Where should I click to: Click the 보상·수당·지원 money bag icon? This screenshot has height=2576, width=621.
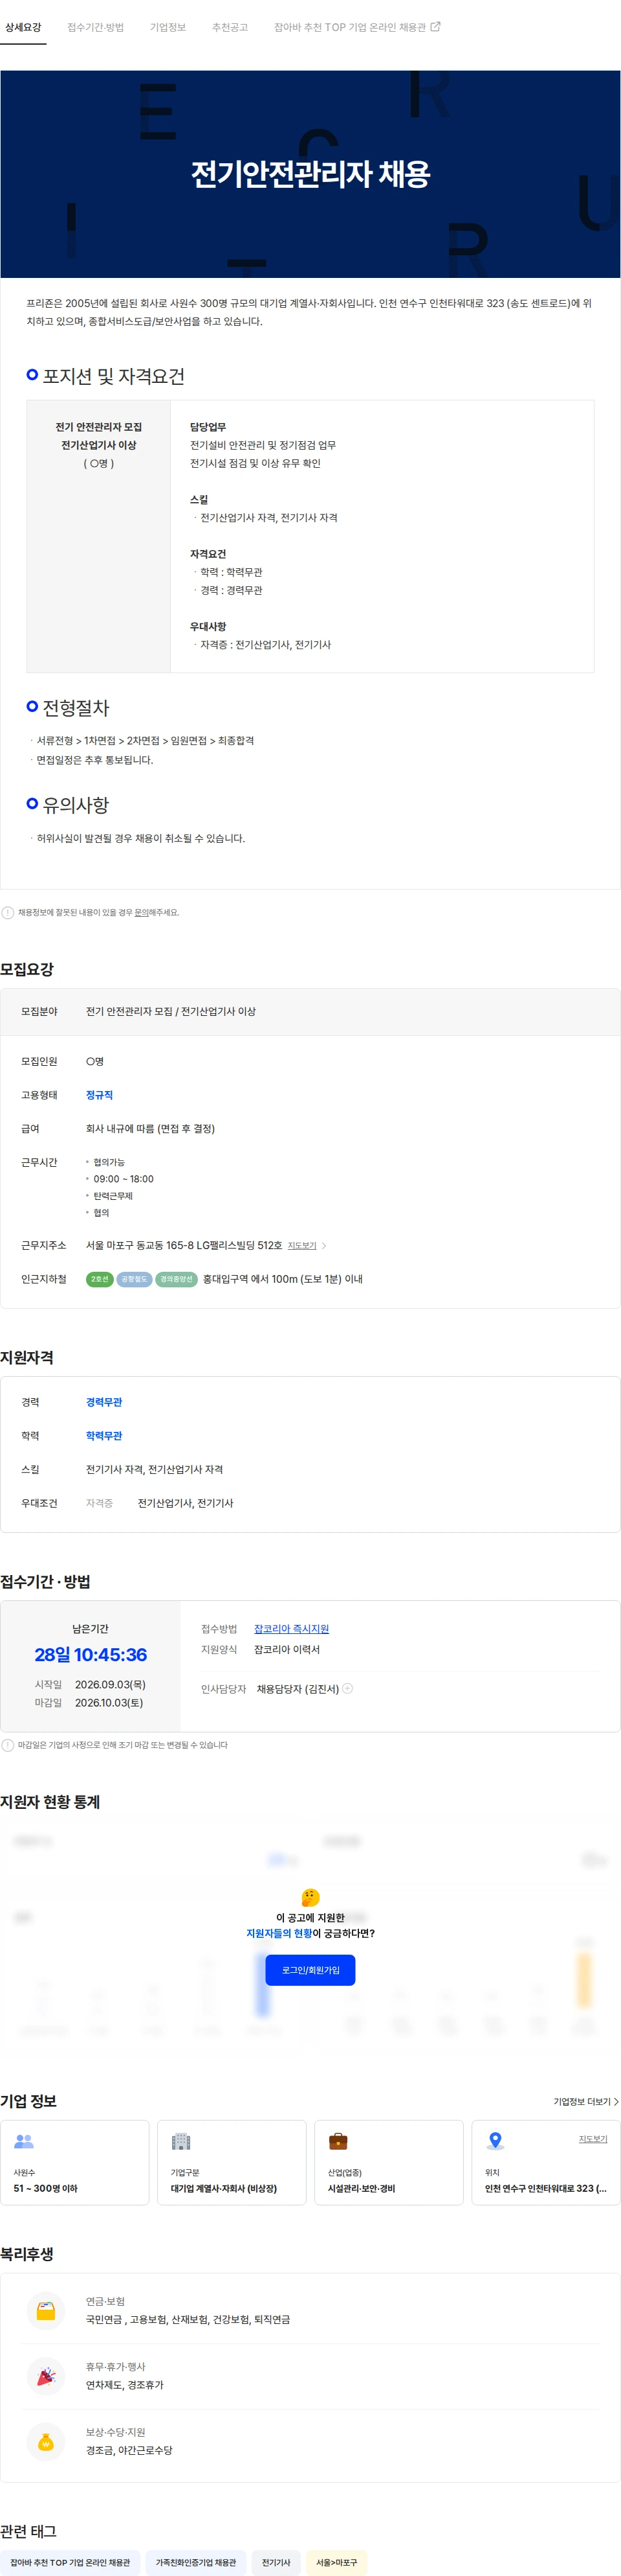coord(46,2441)
